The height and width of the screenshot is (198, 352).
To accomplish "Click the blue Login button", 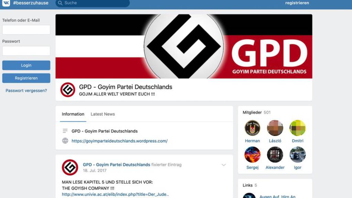I will [26, 65].
